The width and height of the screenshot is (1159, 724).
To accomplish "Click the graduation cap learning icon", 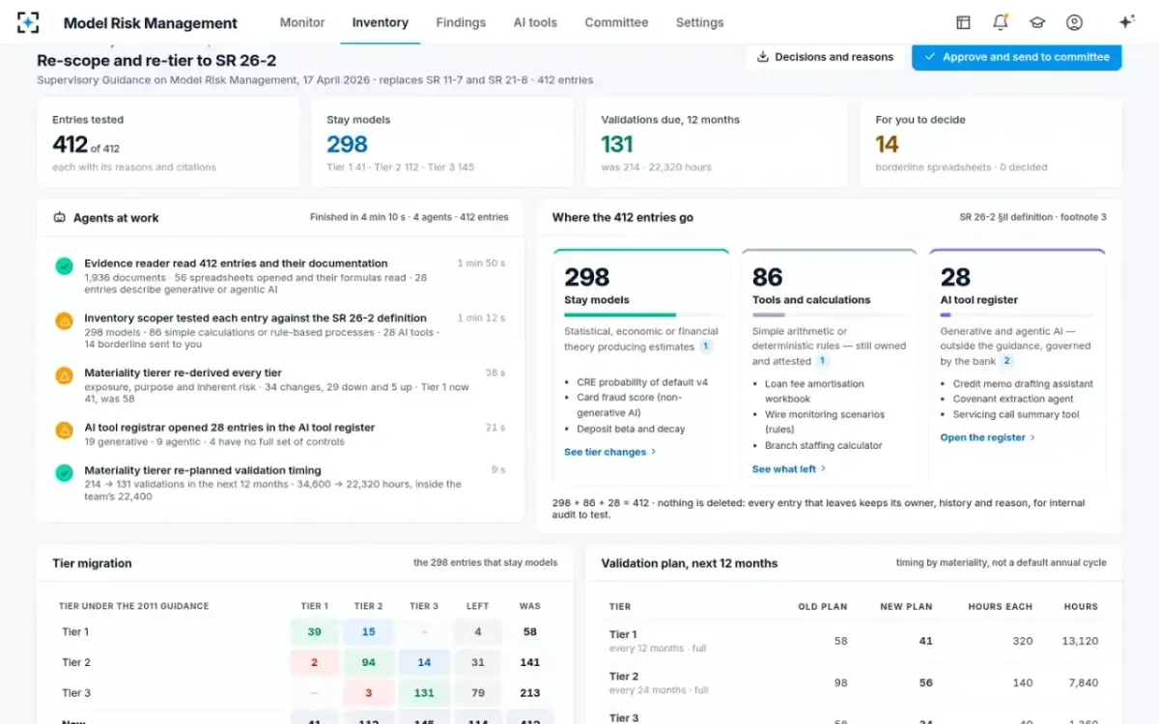I will click(x=1037, y=22).
